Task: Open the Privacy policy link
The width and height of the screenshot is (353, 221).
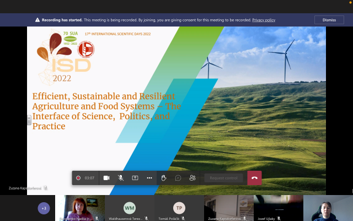Action: [264, 20]
